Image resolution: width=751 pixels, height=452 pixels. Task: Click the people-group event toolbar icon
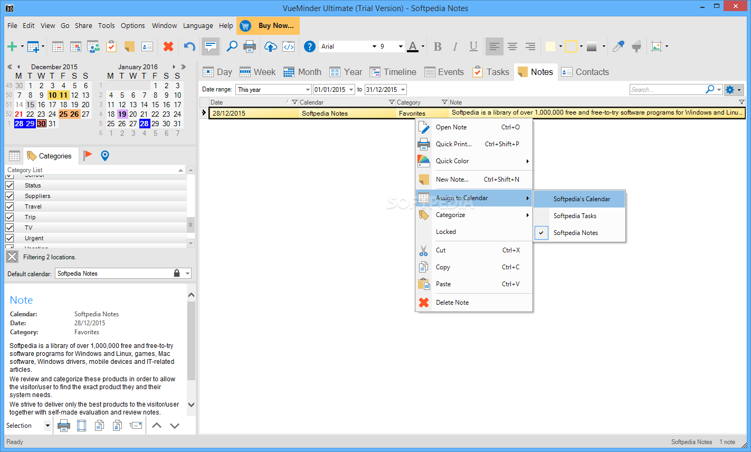pyautogui.click(x=93, y=46)
